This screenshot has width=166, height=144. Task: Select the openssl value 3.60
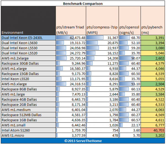tap(130, 130)
